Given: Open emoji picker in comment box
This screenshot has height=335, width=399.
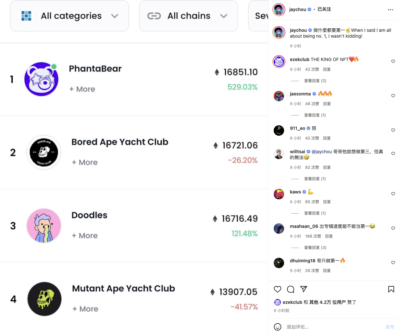Looking at the screenshot, I should pyautogui.click(x=278, y=327).
